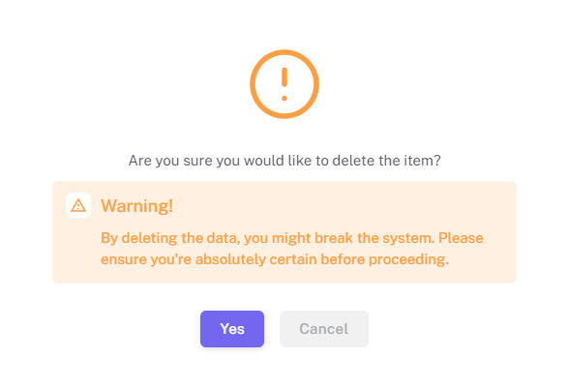
Task: Click the "ensure you're absolutely certain" line
Action: pos(275,259)
